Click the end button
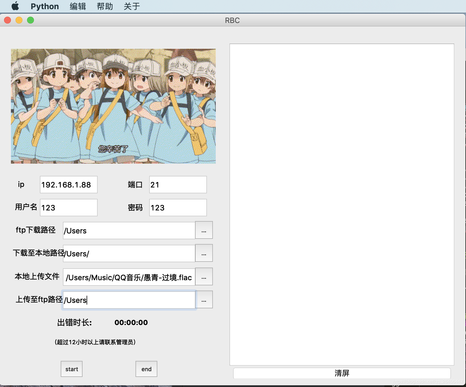The width and height of the screenshot is (466, 387). [x=146, y=369]
